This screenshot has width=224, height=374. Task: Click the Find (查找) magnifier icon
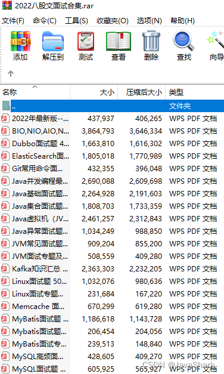click(x=183, y=41)
